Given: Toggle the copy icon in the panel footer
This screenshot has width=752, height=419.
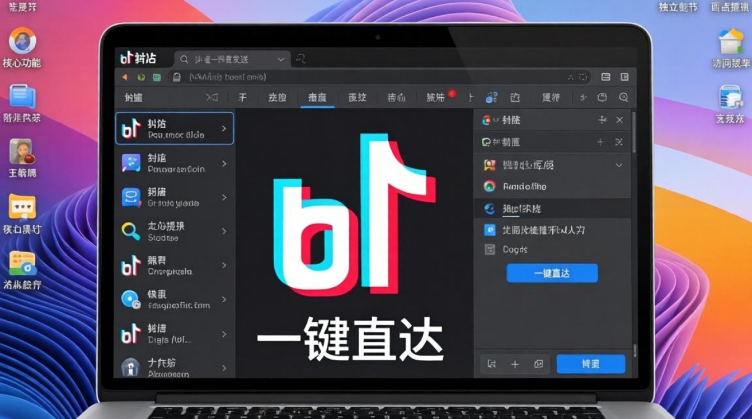Looking at the screenshot, I should 538,364.
